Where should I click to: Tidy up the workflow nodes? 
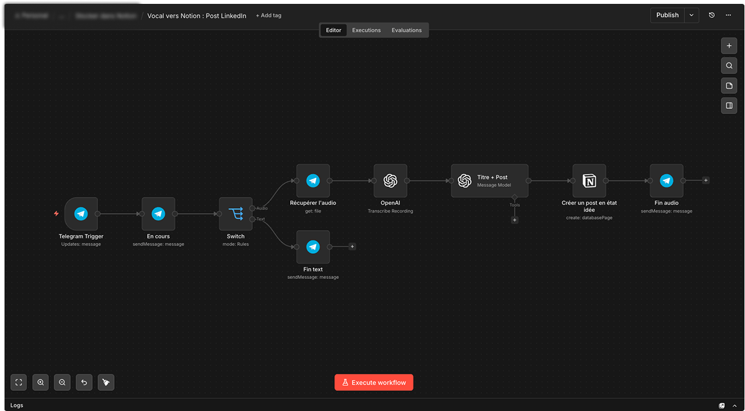(x=106, y=382)
